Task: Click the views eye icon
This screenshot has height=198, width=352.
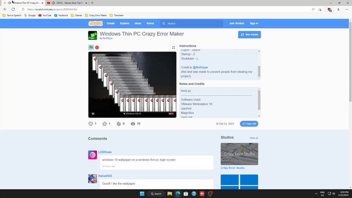Action: pyautogui.click(x=133, y=124)
